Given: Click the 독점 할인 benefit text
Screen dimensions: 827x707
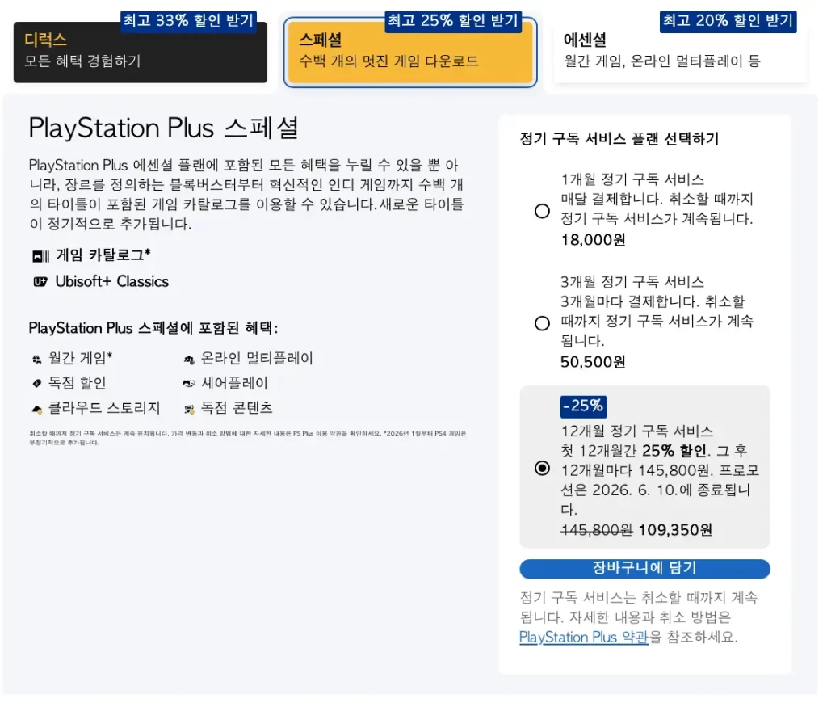Looking at the screenshot, I should (x=77, y=382).
